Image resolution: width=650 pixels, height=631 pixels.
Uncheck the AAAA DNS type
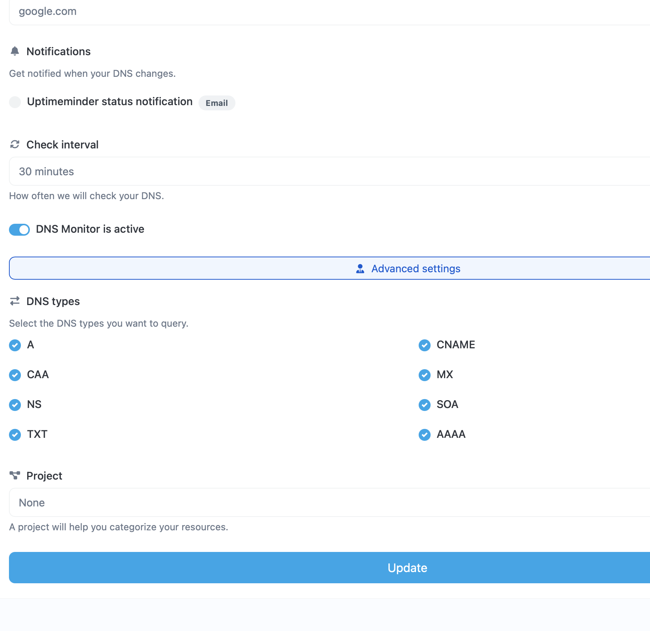pos(425,434)
